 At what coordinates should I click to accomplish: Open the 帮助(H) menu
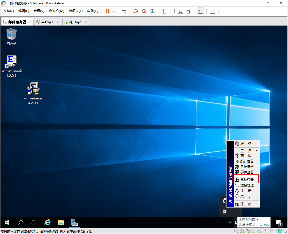point(93,11)
